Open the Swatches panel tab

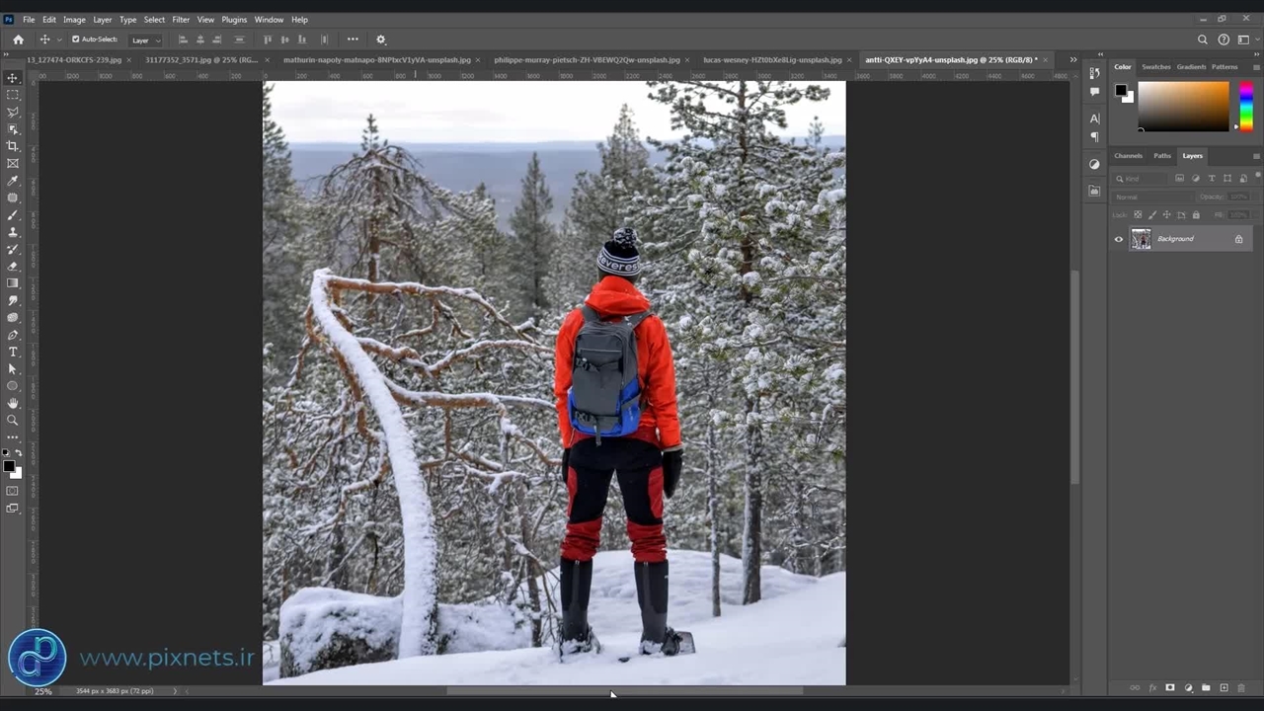(1155, 67)
